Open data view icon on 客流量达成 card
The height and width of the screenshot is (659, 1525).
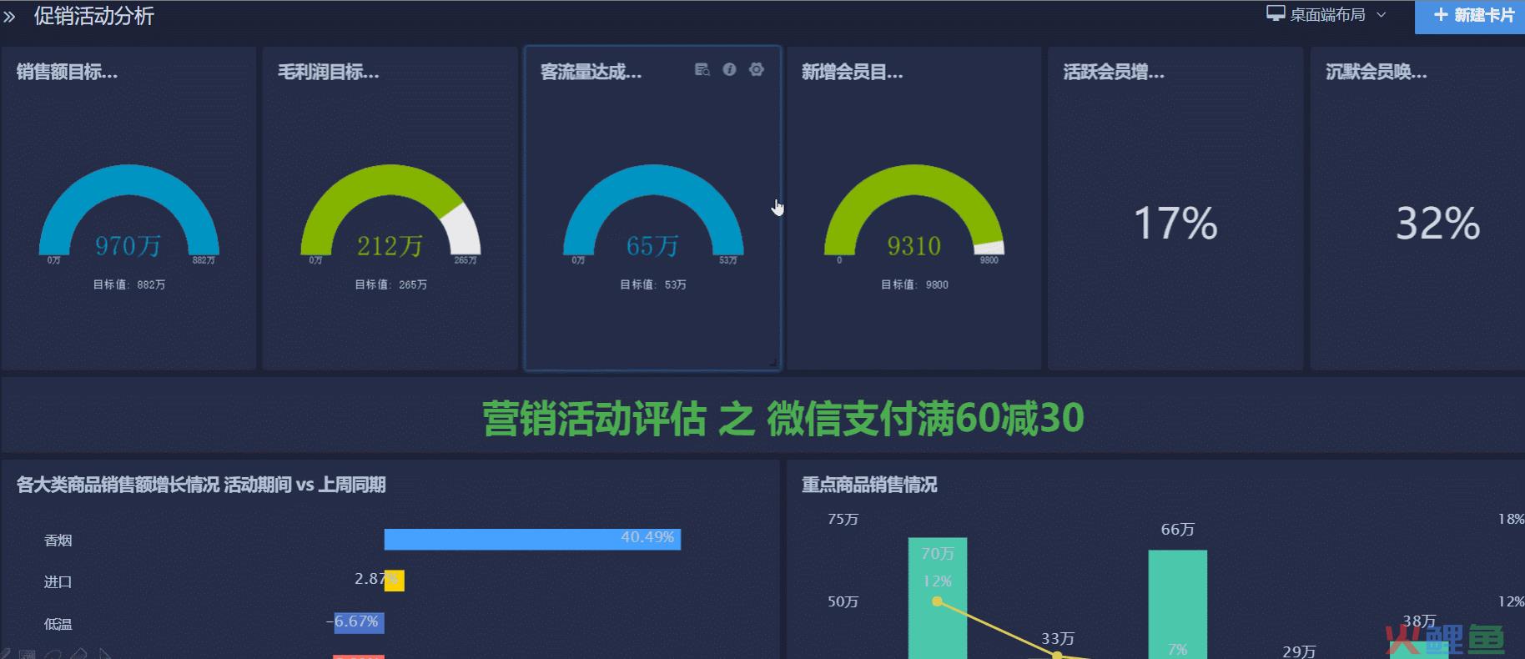click(702, 70)
